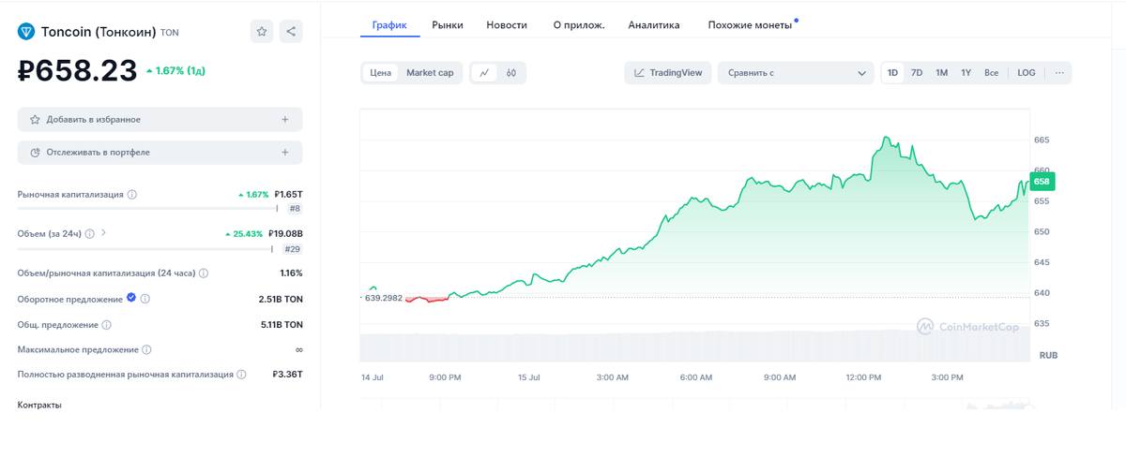Click the #8 market cap rank badge

295,209
